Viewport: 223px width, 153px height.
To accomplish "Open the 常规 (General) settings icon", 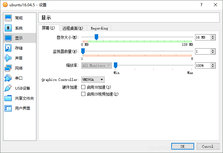I will pyautogui.click(x=8, y=18).
